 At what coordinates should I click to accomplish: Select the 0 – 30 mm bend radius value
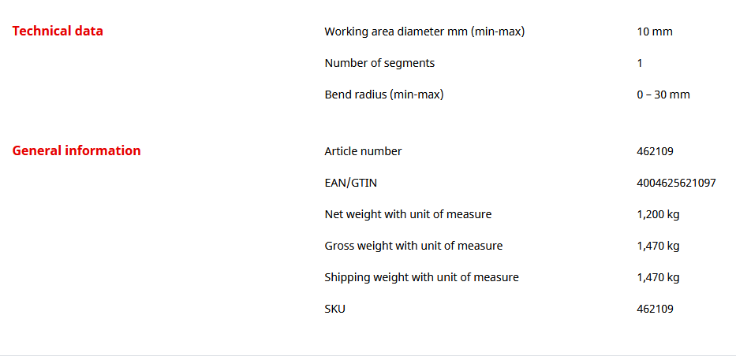click(663, 95)
